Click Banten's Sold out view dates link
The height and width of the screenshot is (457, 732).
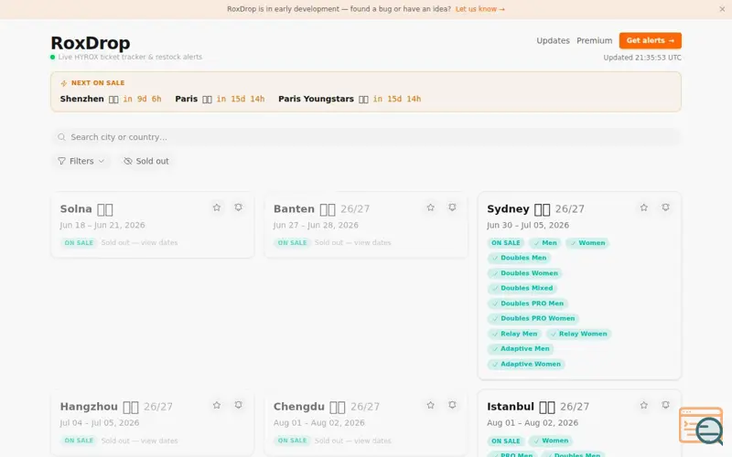click(x=353, y=242)
